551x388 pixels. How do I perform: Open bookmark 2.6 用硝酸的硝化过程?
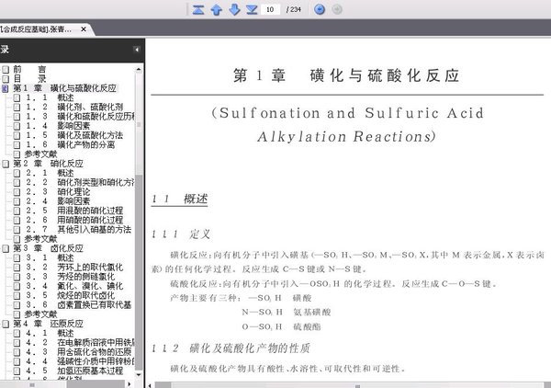point(74,221)
